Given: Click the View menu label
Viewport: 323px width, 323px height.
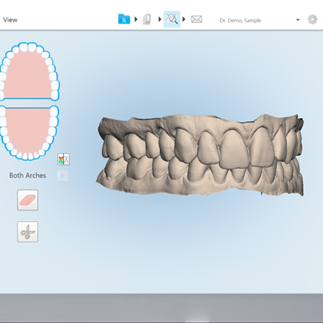Looking at the screenshot, I should pos(10,19).
